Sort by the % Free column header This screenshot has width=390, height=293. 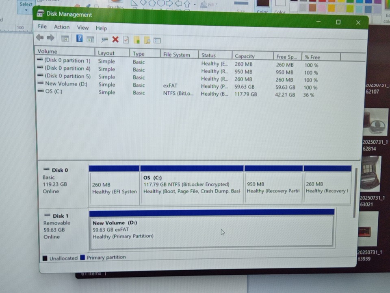[x=321, y=57]
